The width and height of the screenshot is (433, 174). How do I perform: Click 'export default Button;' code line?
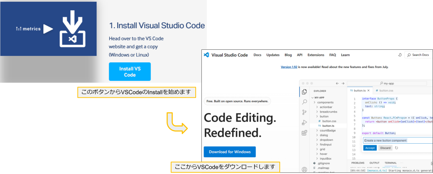pyautogui.click(x=379, y=133)
